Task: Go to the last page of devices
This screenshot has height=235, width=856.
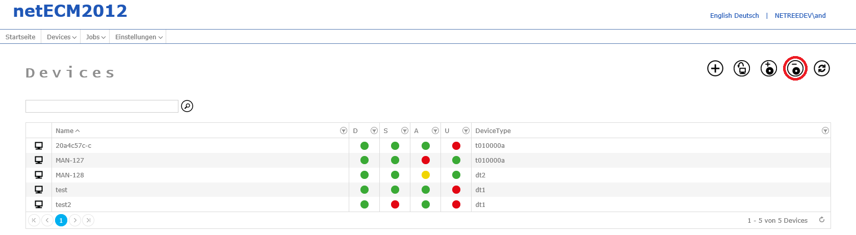Action: pos(88,220)
